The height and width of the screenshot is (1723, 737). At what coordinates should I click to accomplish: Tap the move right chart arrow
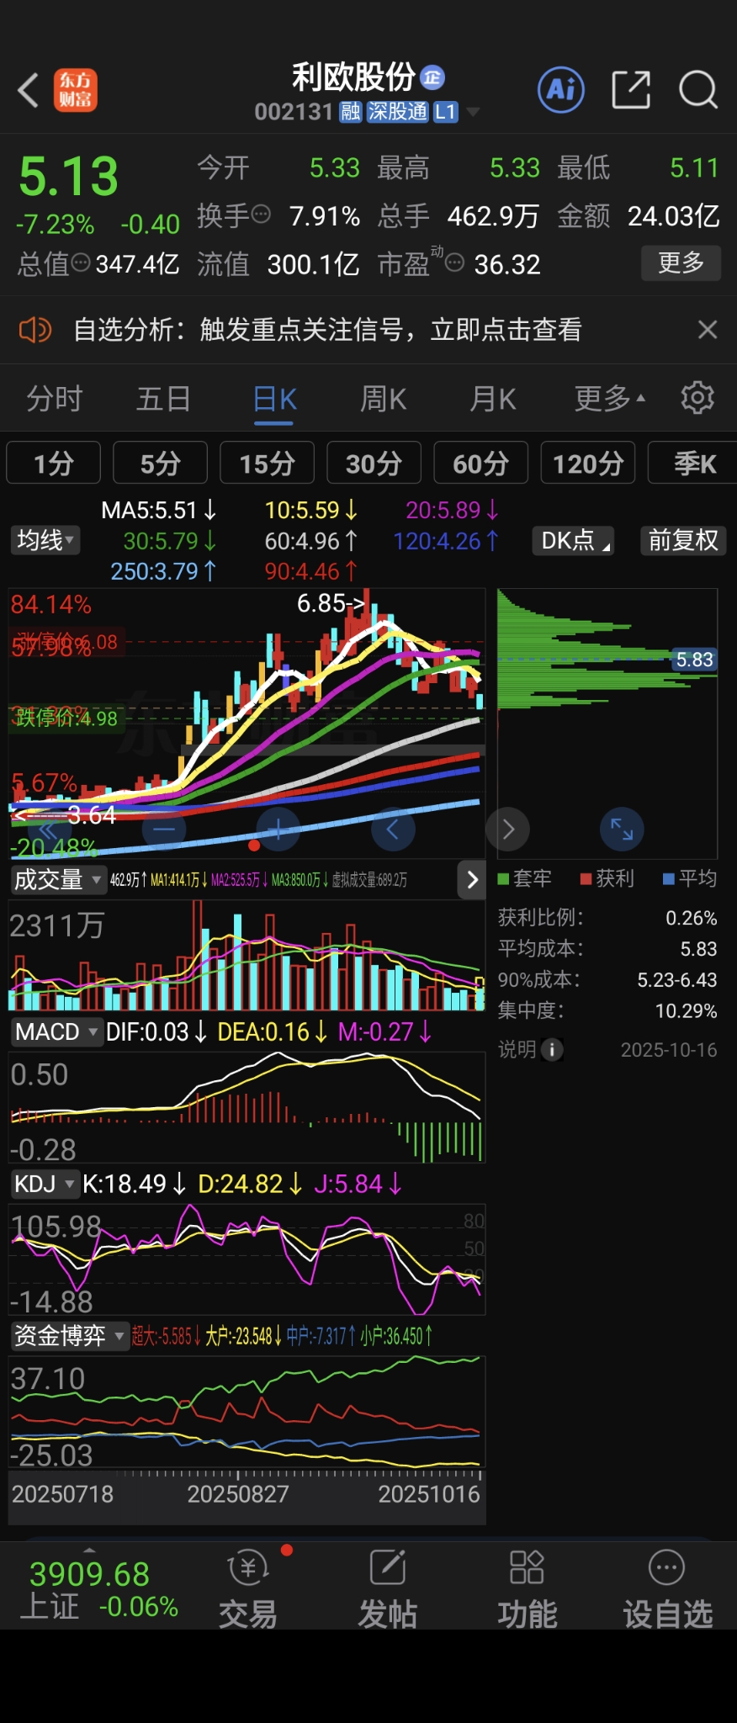[507, 830]
